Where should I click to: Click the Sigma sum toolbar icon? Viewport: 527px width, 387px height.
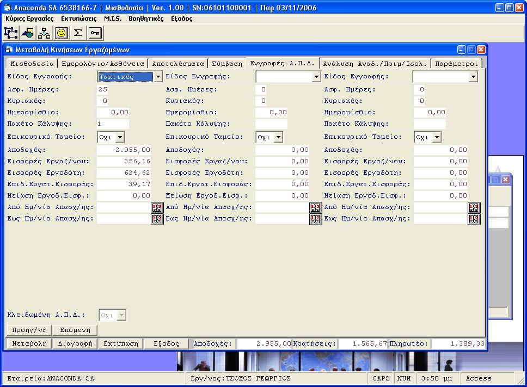78,33
